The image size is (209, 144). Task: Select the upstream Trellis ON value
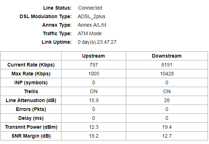click(x=93, y=91)
